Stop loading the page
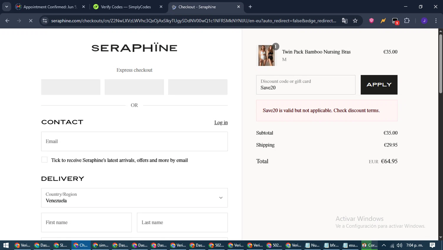 30,21
